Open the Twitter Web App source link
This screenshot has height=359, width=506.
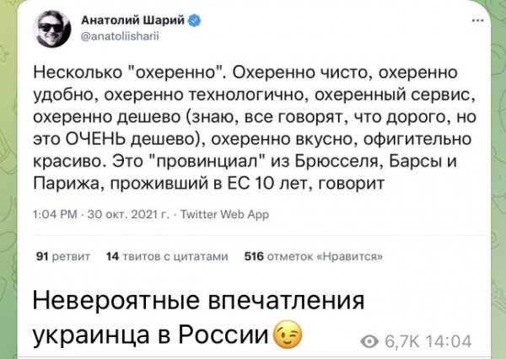pyautogui.click(x=225, y=215)
